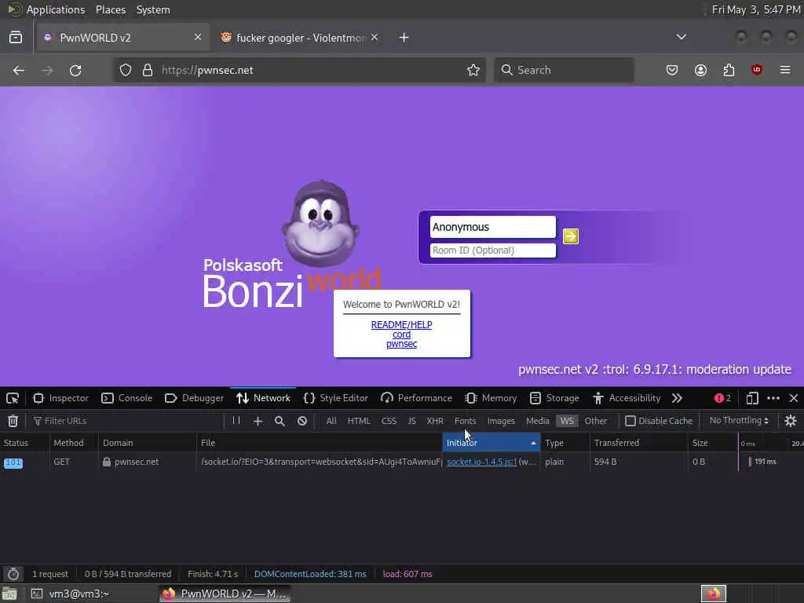Toggle the Images request filter

tap(501, 421)
